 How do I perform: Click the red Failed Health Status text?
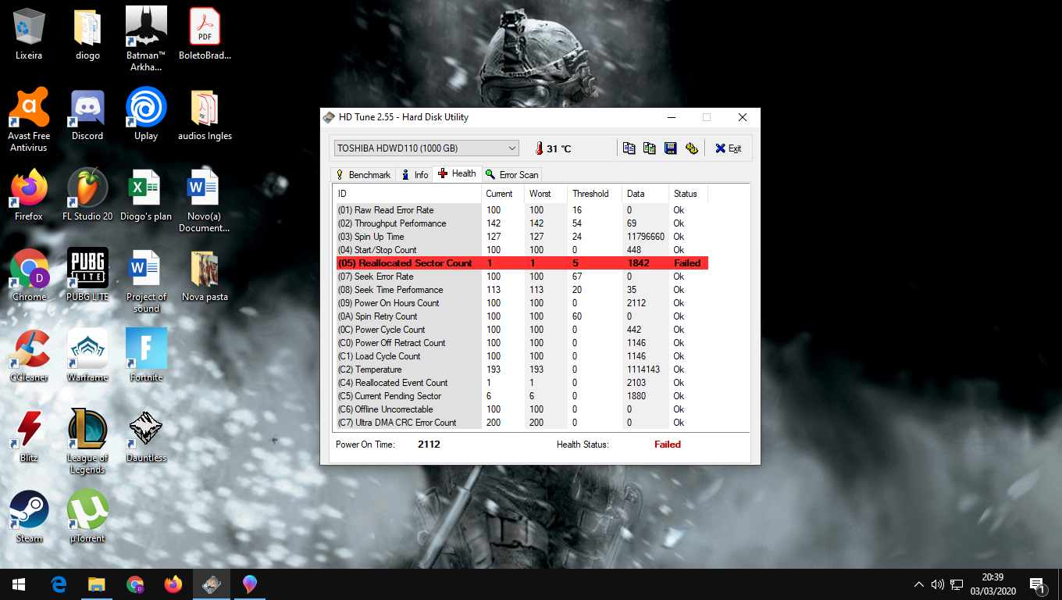click(668, 445)
